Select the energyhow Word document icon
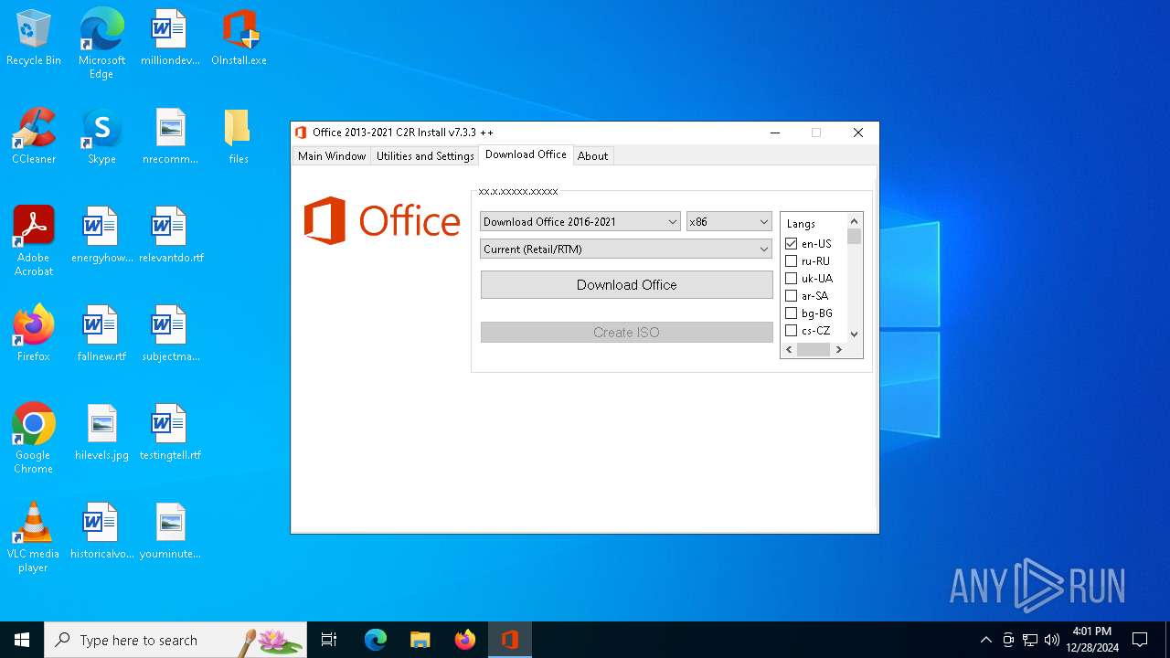 [x=101, y=236]
